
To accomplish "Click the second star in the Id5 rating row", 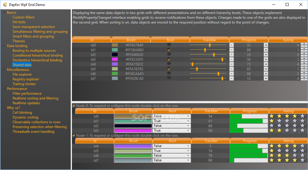I will pyautogui.click(x=279, y=151).
